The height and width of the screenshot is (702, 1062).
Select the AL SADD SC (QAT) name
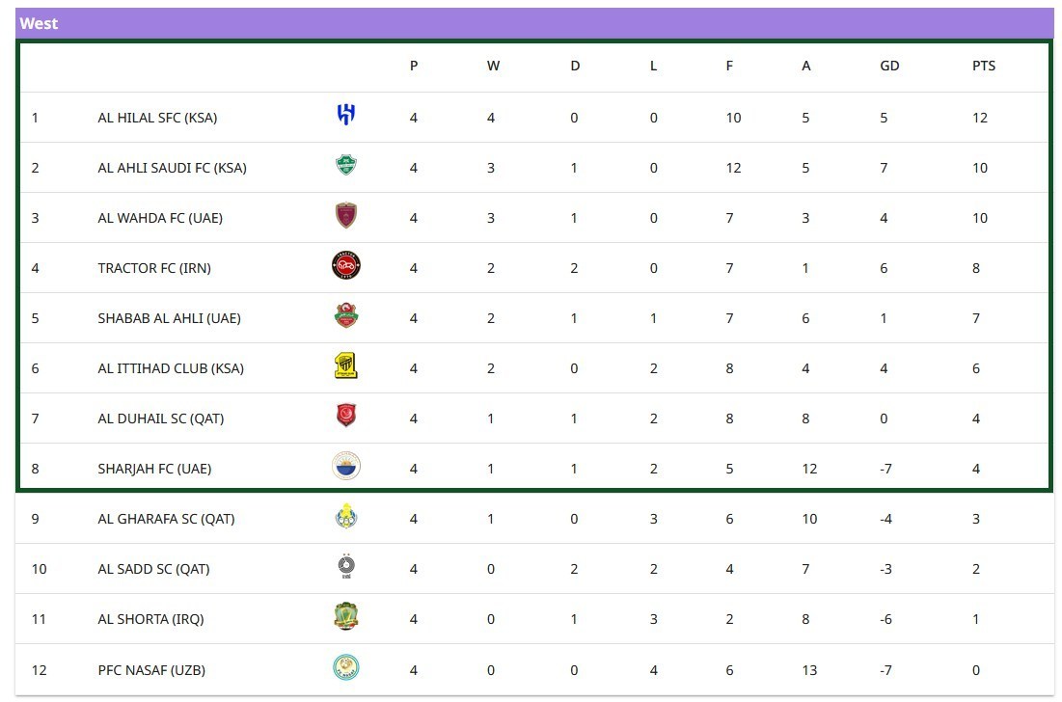153,569
